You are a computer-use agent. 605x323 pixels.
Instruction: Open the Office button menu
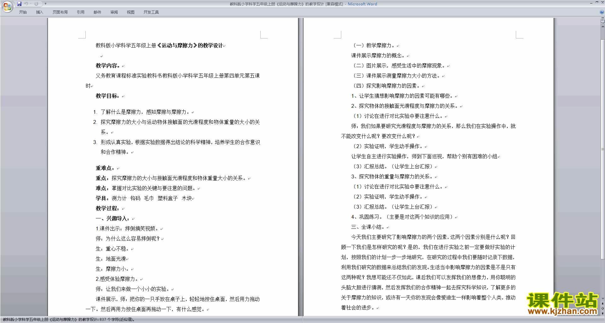click(x=7, y=7)
